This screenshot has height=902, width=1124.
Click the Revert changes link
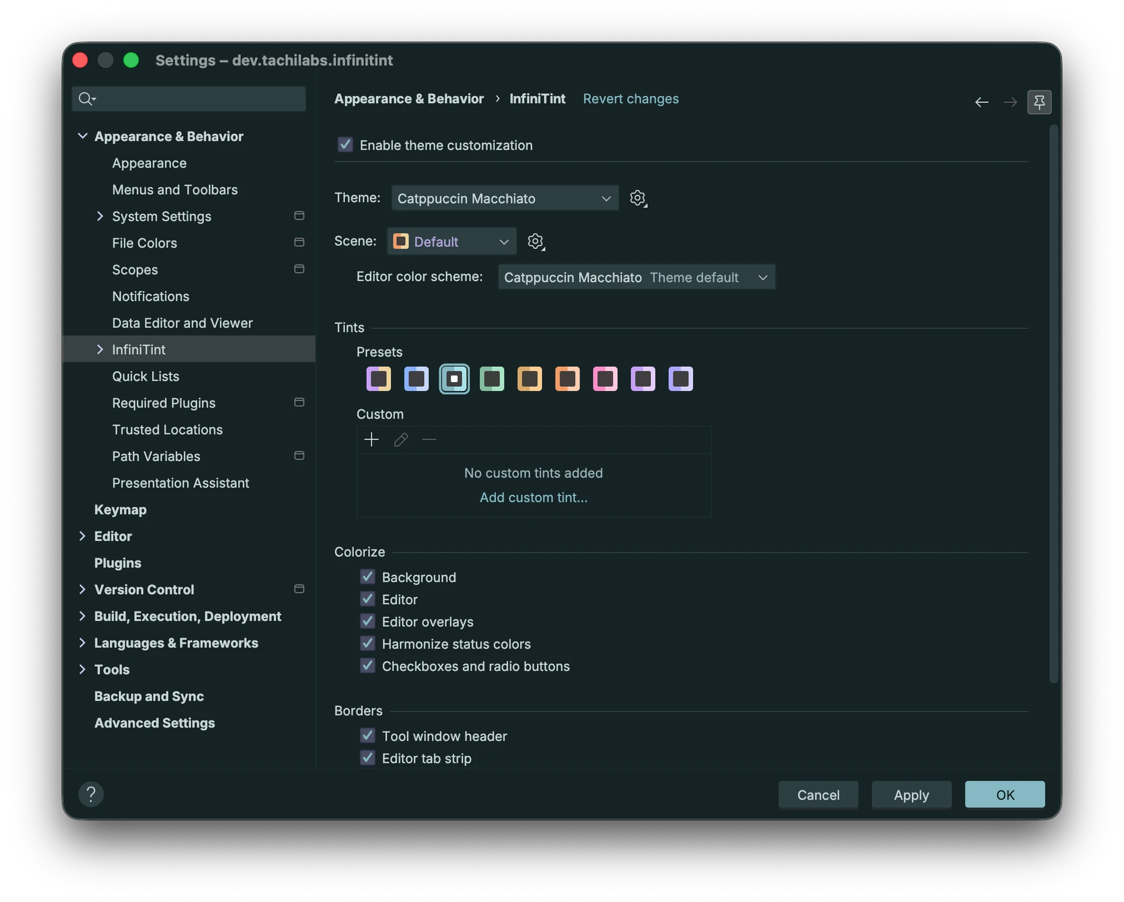630,99
